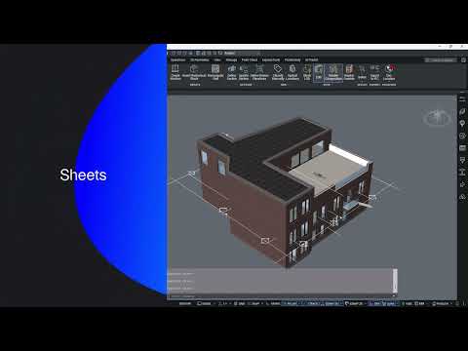Switch to the View ribbon tab
468x351 pixels.
pyautogui.click(x=217, y=59)
